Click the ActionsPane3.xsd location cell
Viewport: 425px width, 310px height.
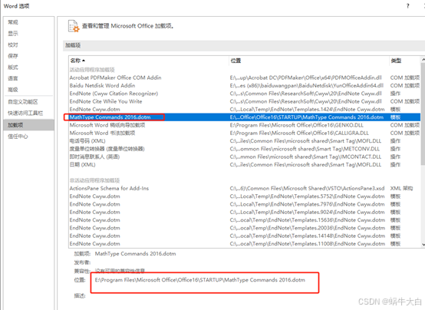307,189
